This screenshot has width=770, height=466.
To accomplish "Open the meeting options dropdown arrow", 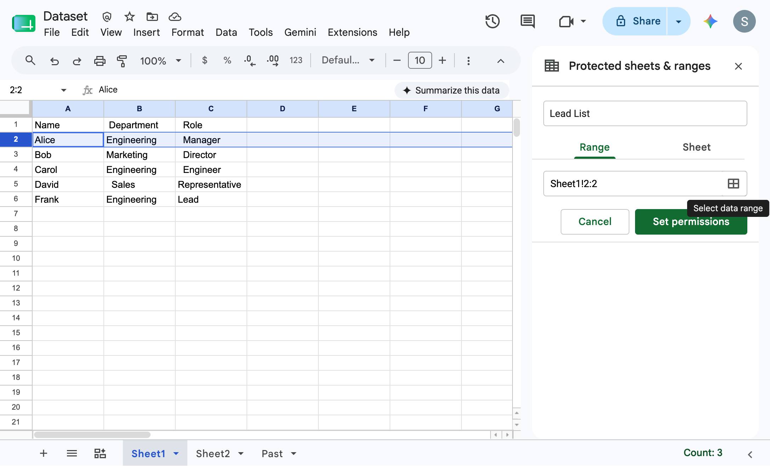I will click(583, 21).
